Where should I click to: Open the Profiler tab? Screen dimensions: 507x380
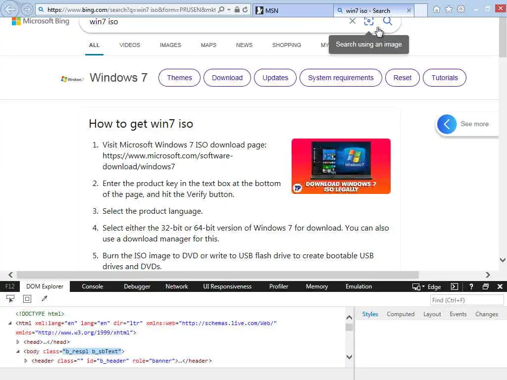coord(279,286)
